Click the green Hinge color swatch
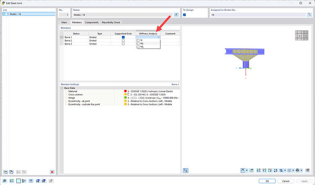315x185 pixels. [x=126, y=98]
